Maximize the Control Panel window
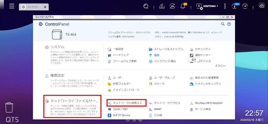The height and width of the screenshot is (124, 268). pyautogui.click(x=227, y=17)
